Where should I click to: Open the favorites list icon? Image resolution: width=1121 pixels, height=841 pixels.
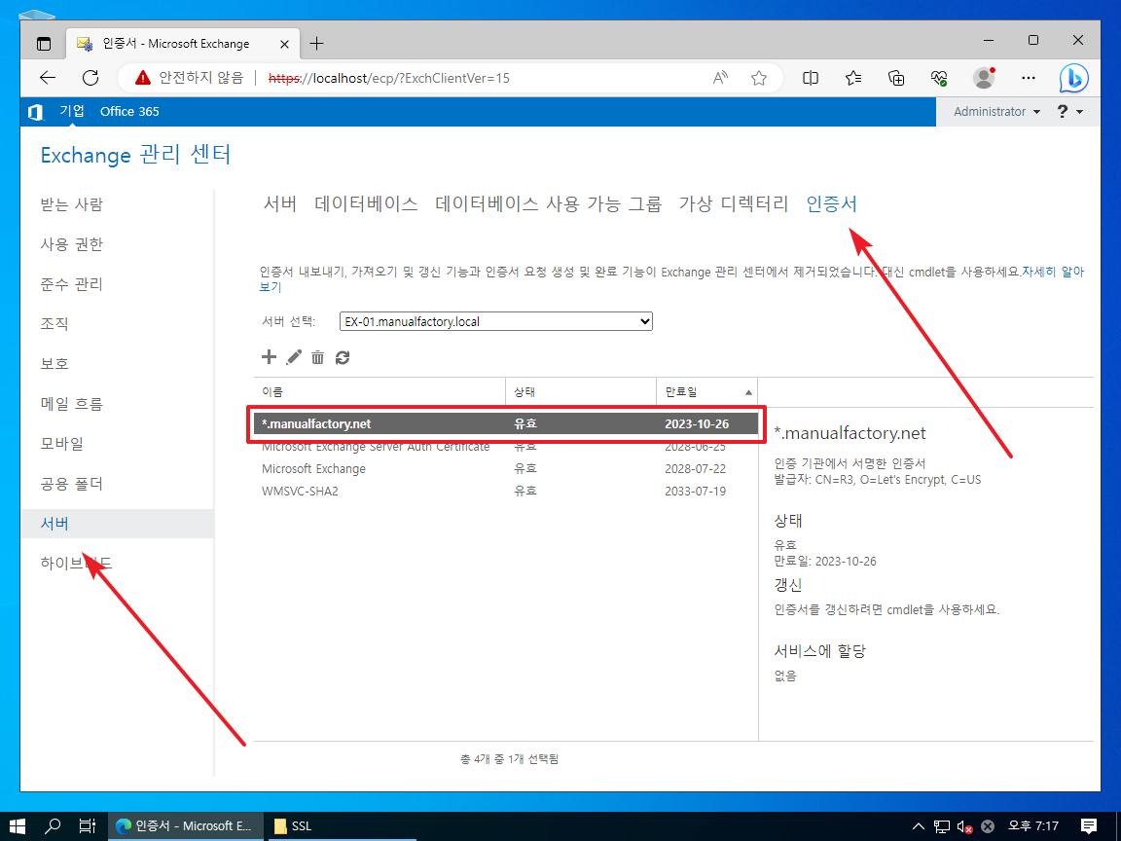[852, 78]
